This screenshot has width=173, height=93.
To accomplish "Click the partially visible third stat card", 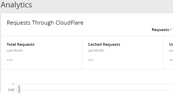I will pos(168,53).
